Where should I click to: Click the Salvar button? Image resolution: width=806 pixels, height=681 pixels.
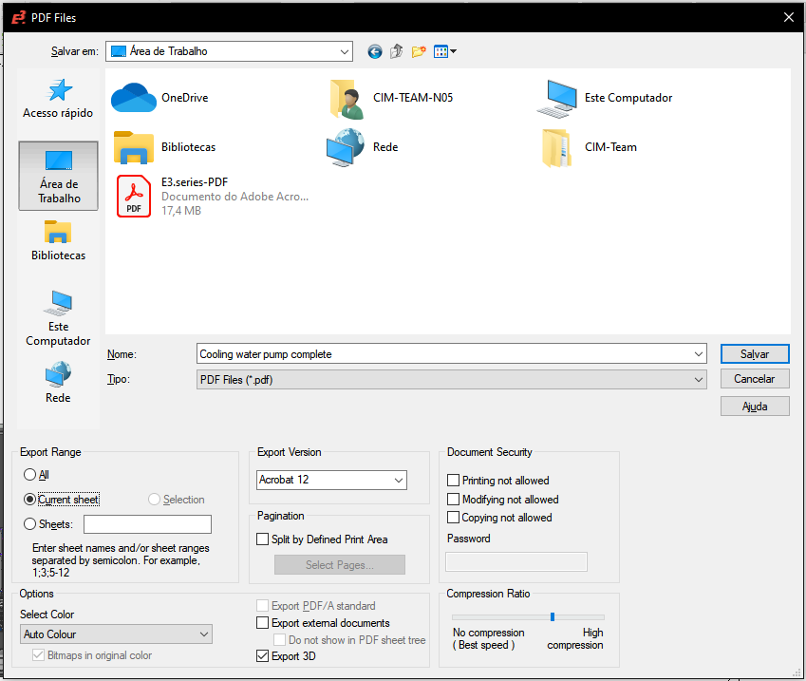[x=754, y=353]
